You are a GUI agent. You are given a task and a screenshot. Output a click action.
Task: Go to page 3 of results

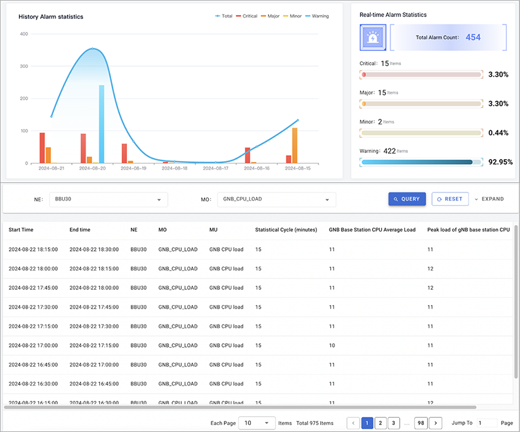point(394,423)
